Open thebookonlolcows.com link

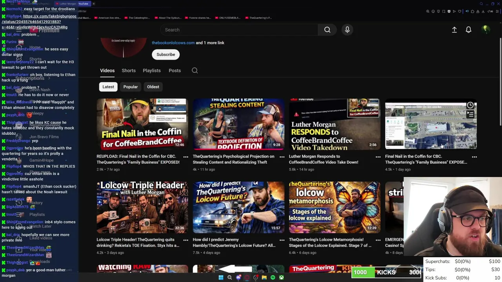point(173,43)
